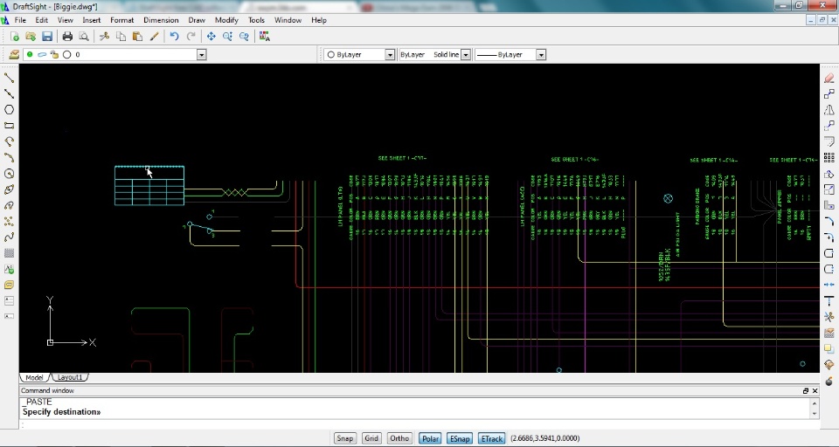Disable the Polar status button
This screenshot has height=447, width=839.
click(430, 438)
